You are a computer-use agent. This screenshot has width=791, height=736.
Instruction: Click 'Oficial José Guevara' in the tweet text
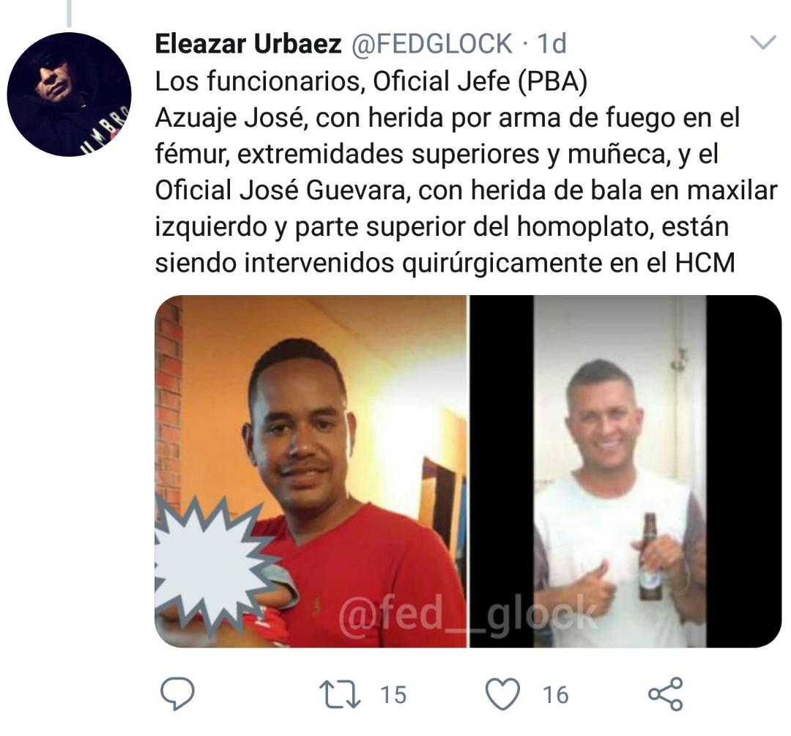coord(281,190)
